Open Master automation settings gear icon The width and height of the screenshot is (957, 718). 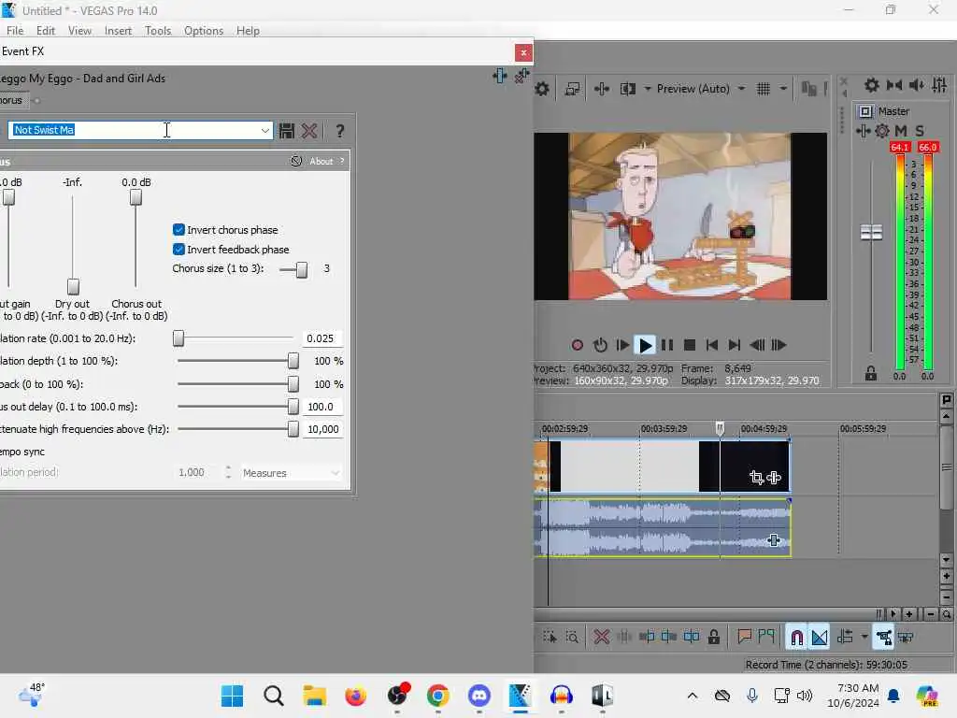coord(882,131)
